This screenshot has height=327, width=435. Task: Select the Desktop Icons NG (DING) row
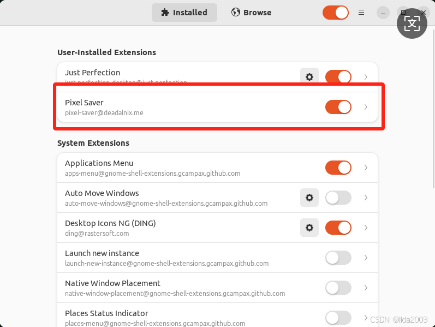point(217,228)
